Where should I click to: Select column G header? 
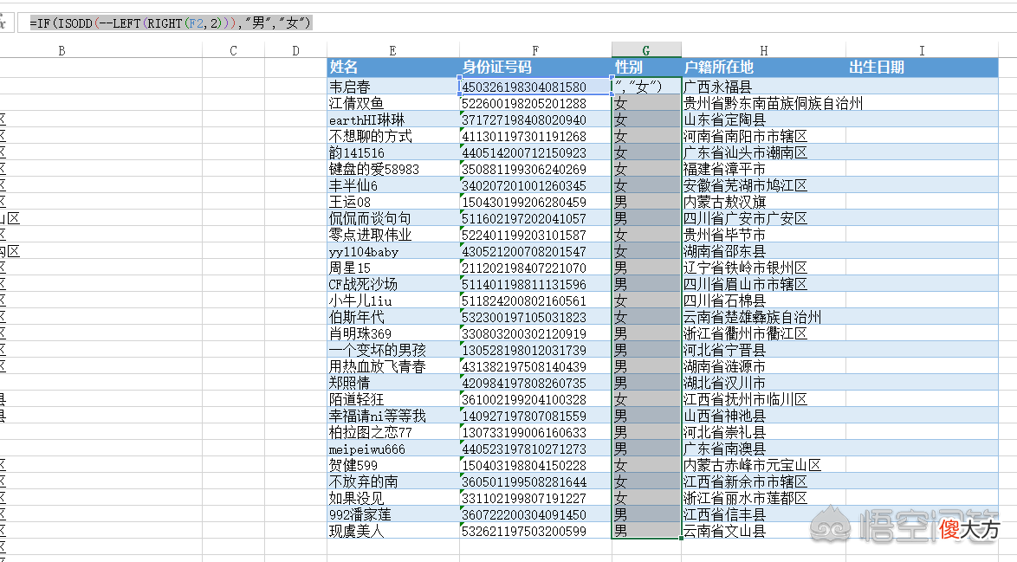[646, 50]
